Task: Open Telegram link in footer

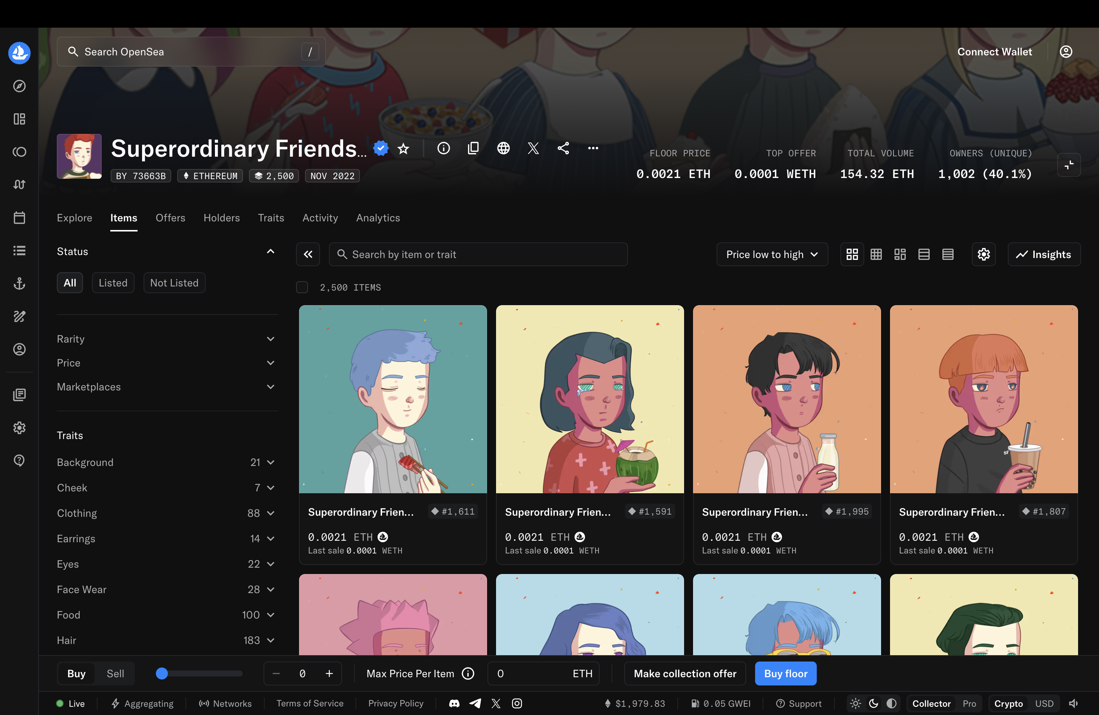Action: [475, 703]
